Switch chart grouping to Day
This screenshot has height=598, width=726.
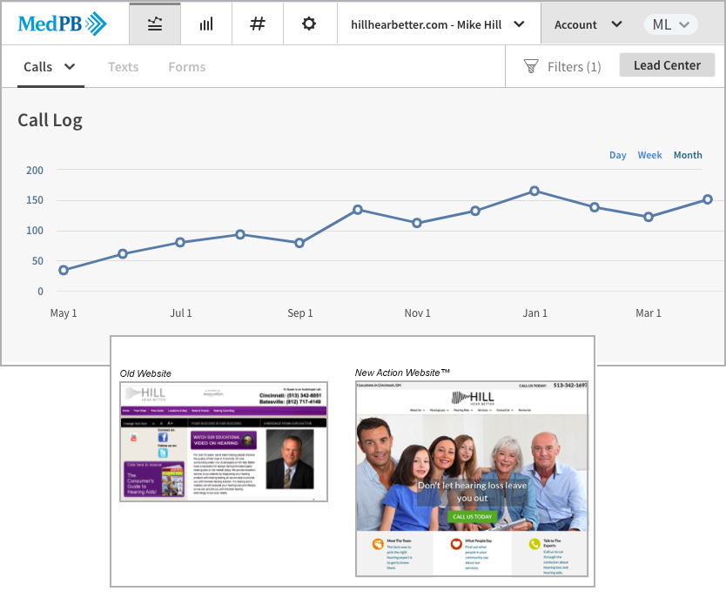click(x=617, y=155)
